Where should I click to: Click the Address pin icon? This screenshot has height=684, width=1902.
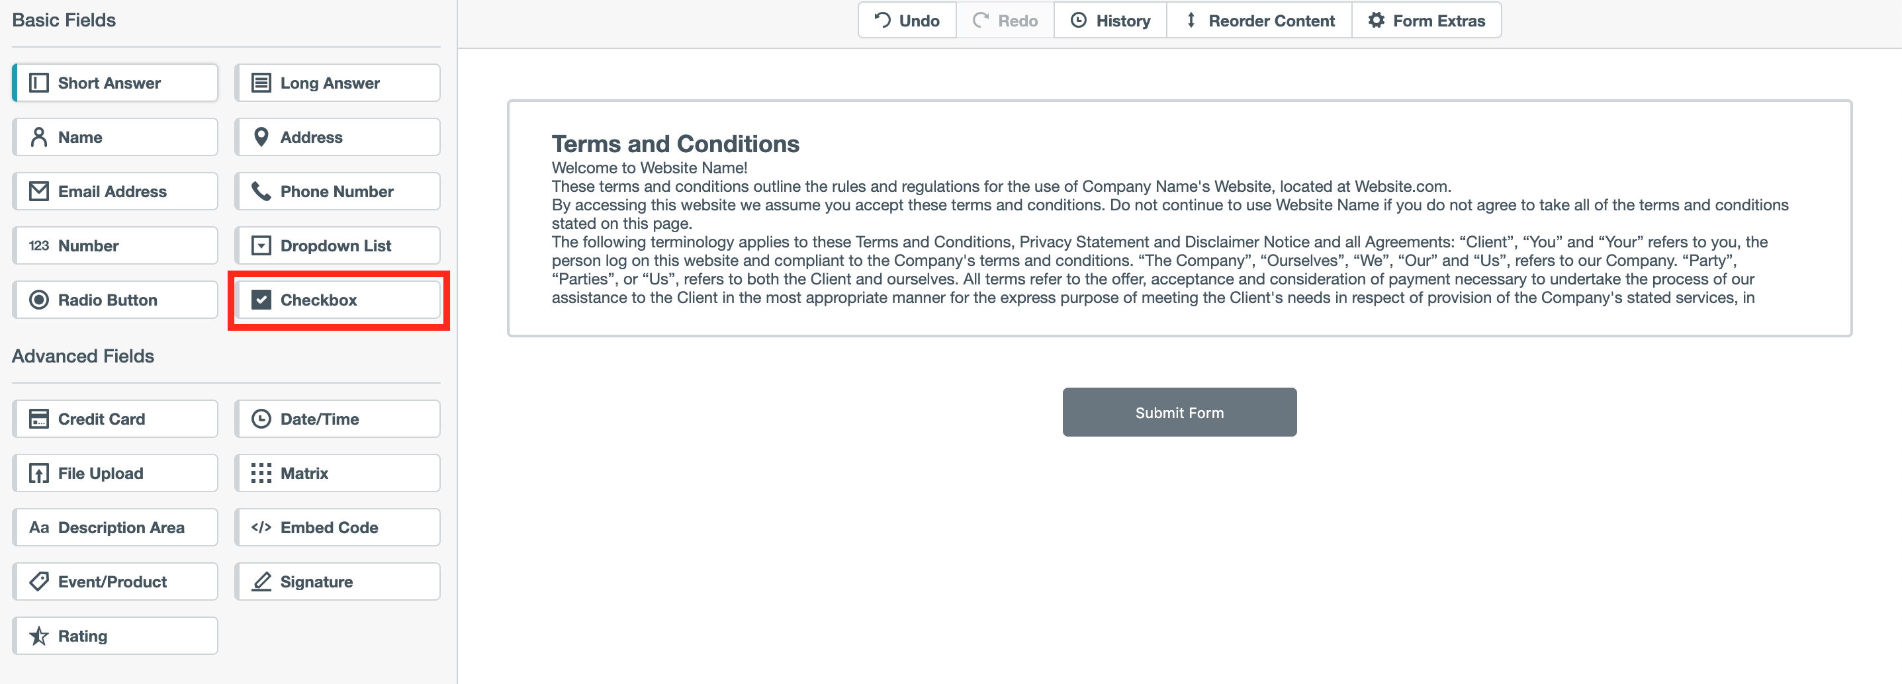point(261,137)
